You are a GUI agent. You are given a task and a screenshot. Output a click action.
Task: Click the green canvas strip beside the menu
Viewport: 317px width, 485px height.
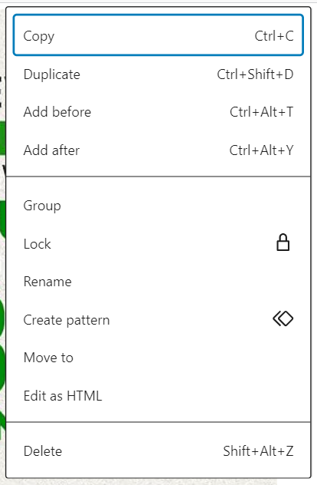2,138
